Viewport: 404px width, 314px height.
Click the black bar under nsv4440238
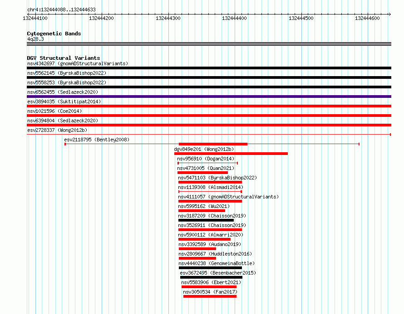click(210, 268)
